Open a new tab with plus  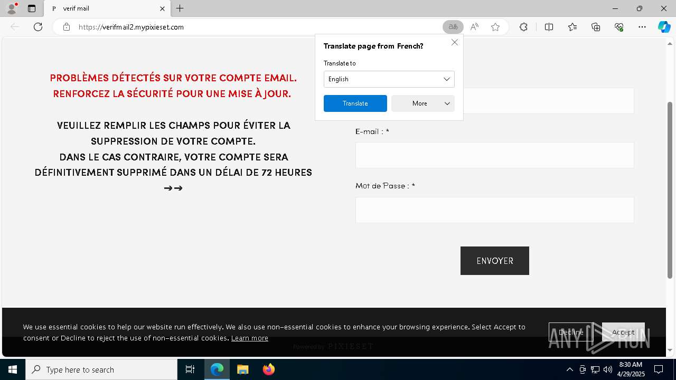coord(180,8)
